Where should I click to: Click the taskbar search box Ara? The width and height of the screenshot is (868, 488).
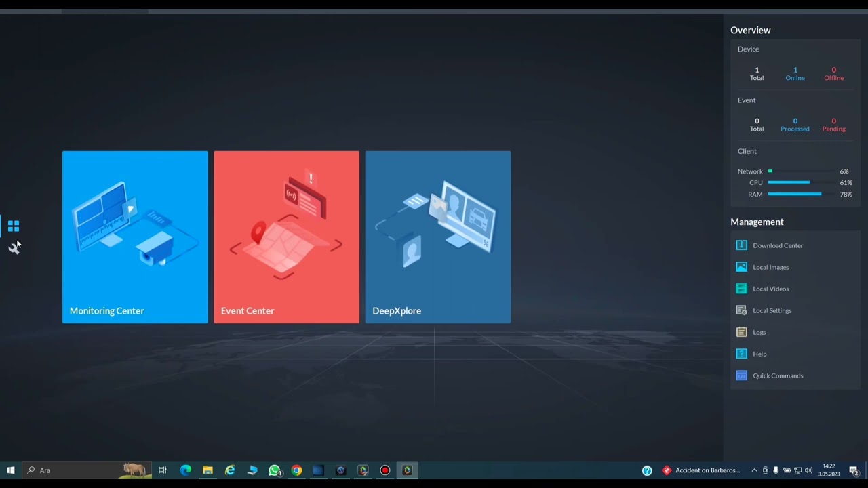(87, 470)
